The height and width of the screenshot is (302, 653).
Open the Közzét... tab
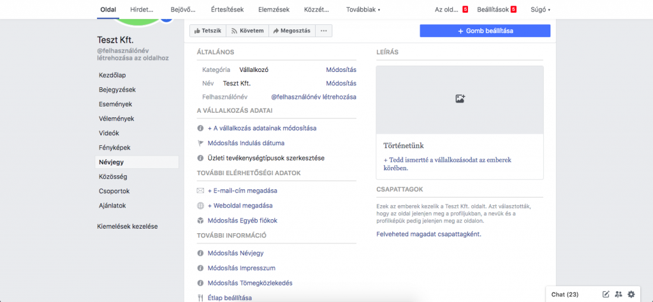pos(318,9)
